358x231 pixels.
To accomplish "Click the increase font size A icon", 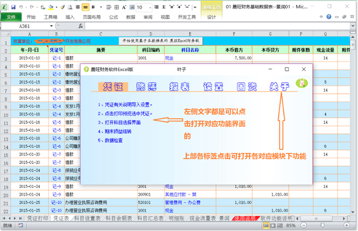I will pos(124,7).
